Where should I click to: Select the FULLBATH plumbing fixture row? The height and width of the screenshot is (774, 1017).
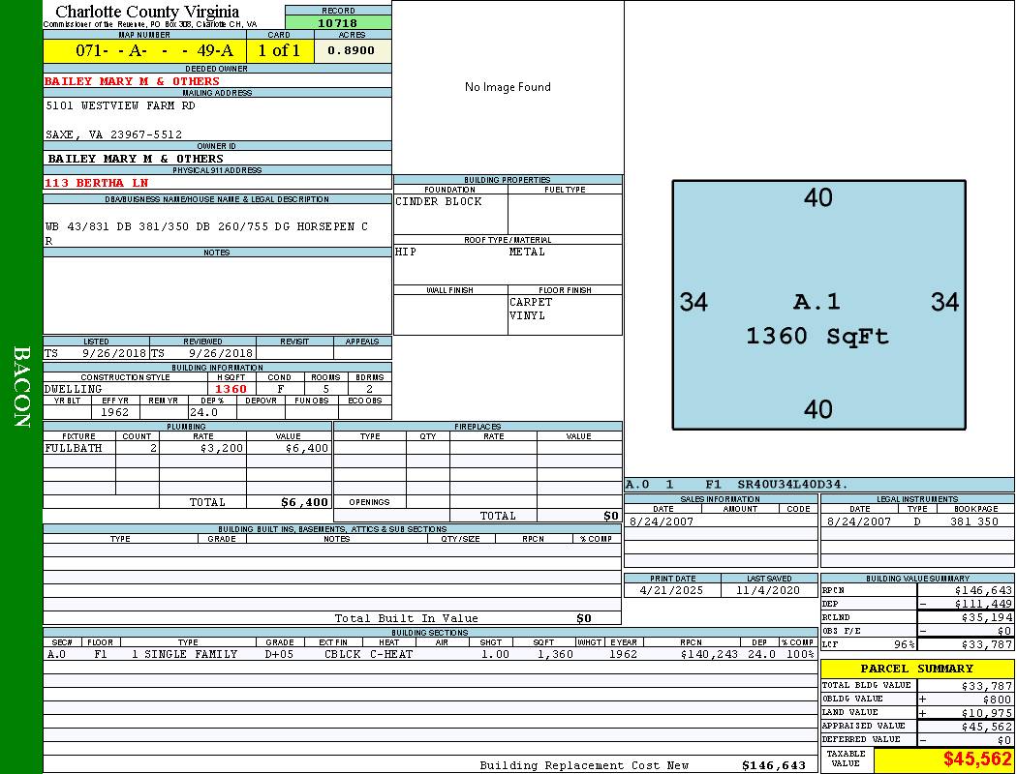pos(186,449)
